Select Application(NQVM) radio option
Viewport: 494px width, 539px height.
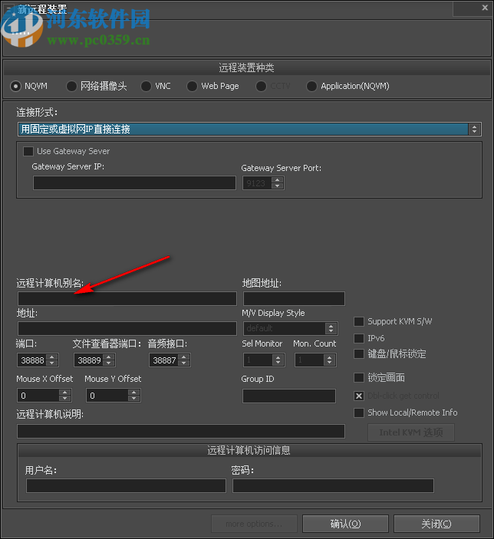pos(311,86)
